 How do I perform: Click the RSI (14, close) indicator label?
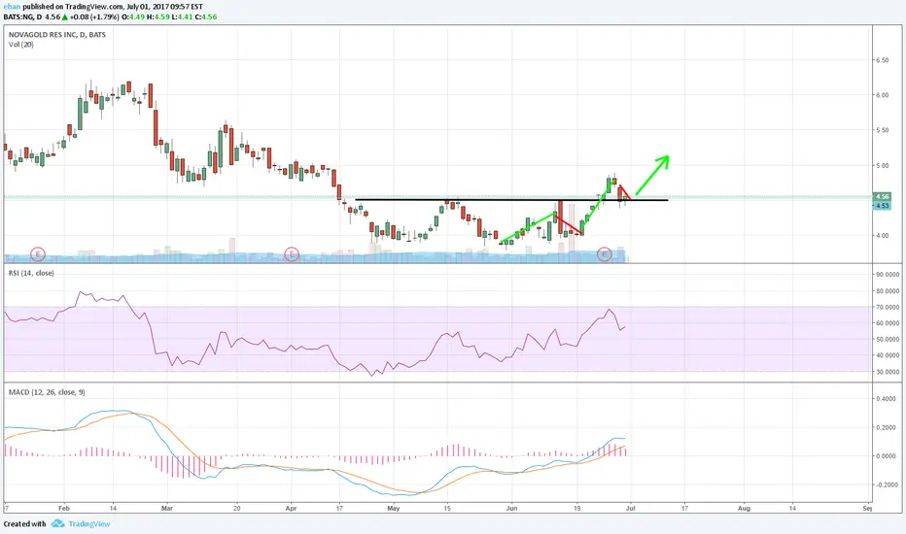[x=31, y=273]
